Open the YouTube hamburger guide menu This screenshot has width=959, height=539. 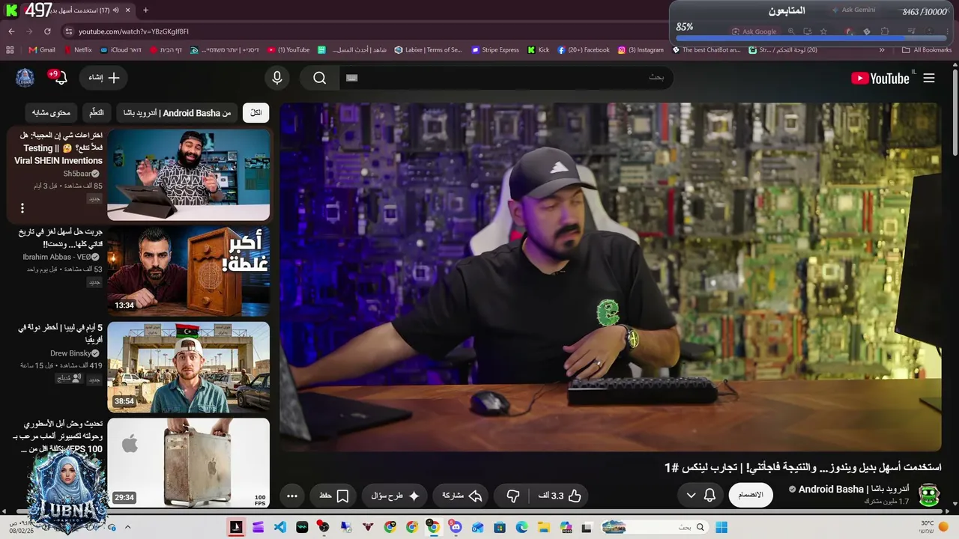929,78
